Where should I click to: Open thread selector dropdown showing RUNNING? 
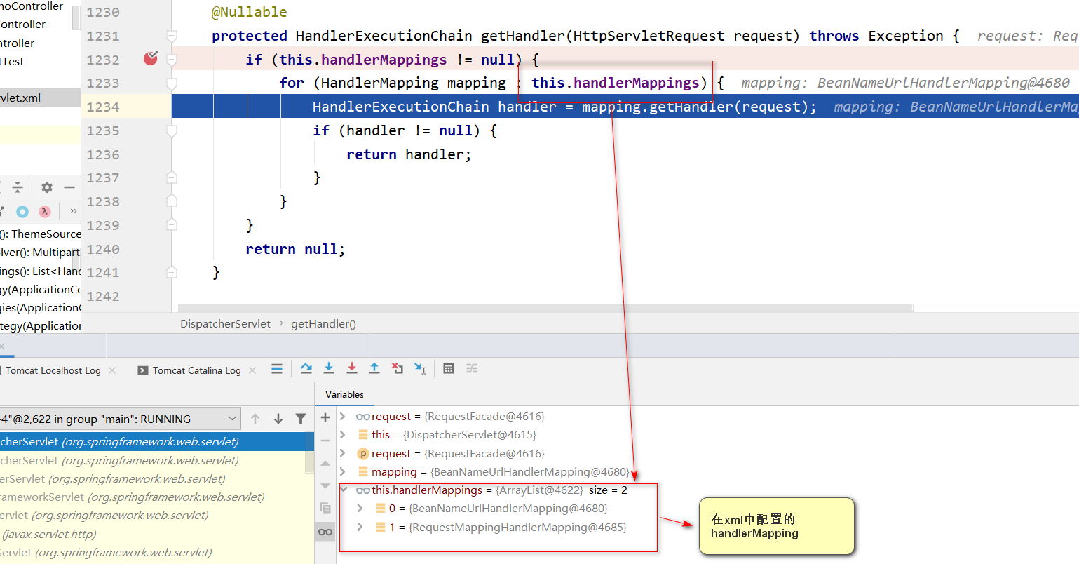[120, 419]
